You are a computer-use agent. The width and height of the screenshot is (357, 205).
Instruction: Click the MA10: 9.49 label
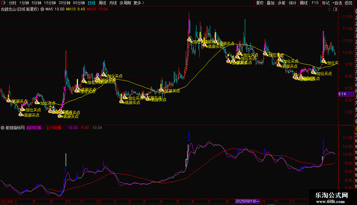click(x=76, y=9)
